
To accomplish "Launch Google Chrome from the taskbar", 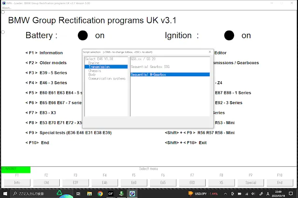I will 100,194.
